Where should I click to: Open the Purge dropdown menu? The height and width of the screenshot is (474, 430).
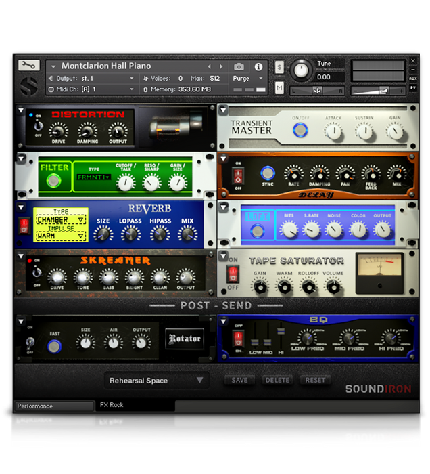tap(248, 79)
